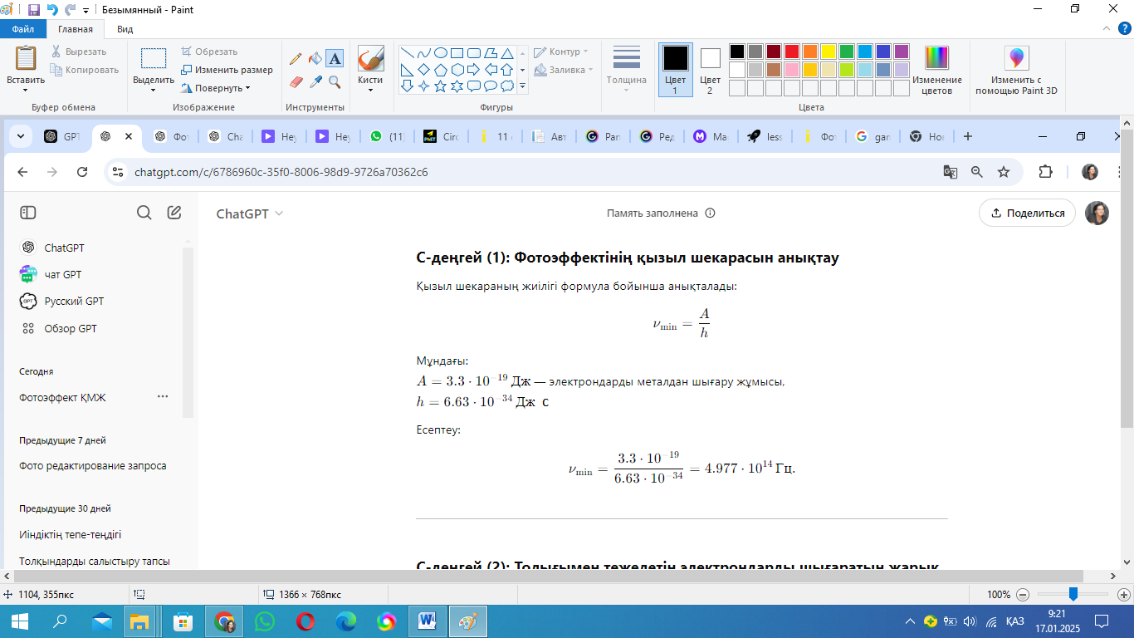Screen dimensions: 1134x638
Task: Select the Color picker eyedropper tool
Action: [x=315, y=81]
